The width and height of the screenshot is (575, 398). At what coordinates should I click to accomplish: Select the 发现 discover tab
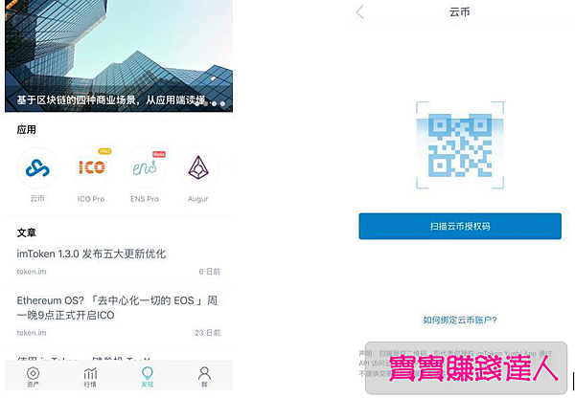click(148, 377)
